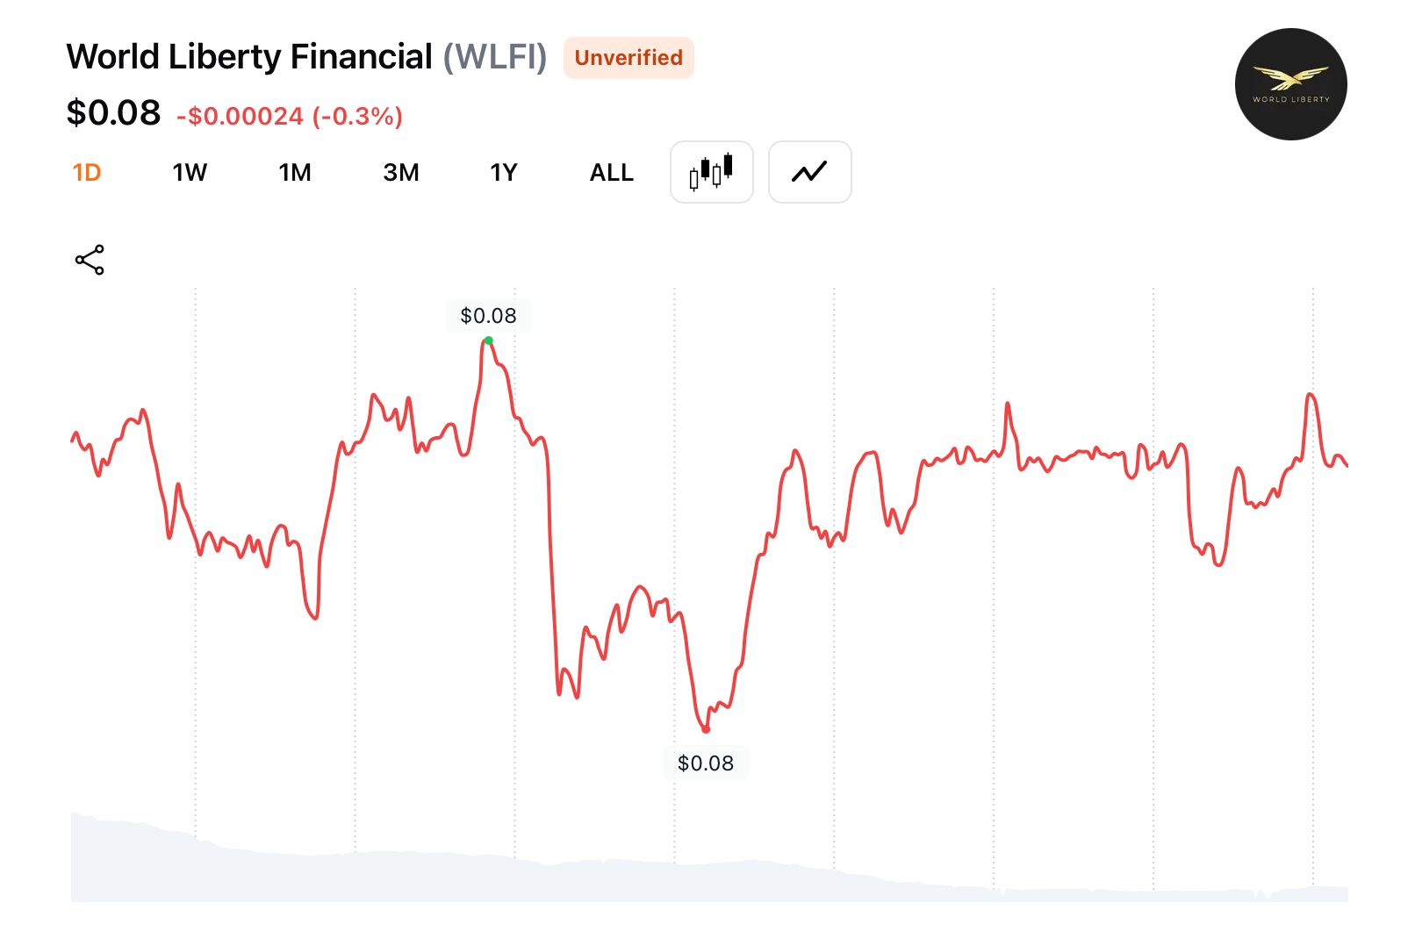Click the green high price point

(489, 340)
